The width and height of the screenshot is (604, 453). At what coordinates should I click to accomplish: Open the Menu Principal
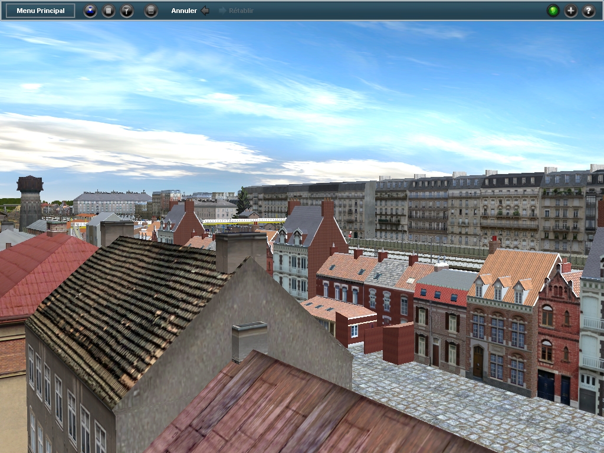point(41,11)
